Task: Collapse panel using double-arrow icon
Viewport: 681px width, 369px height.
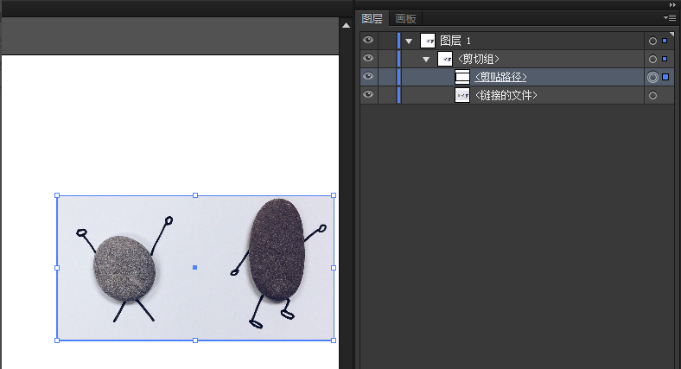Action: tap(671, 4)
